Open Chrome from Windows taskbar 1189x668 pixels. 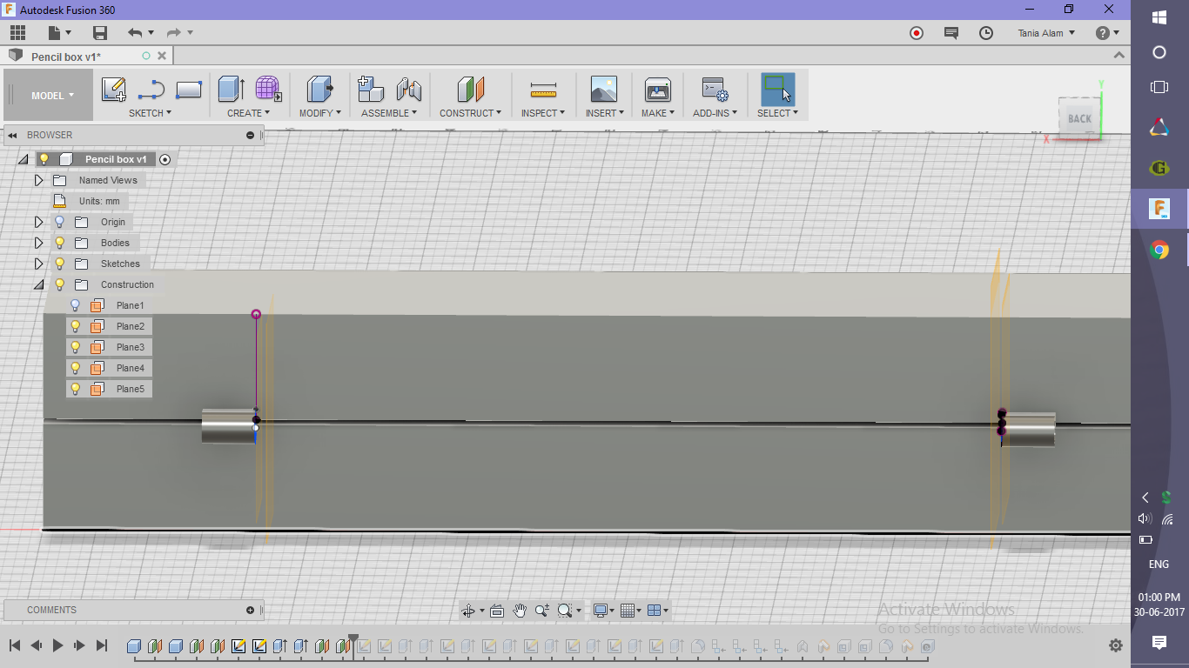(x=1159, y=250)
